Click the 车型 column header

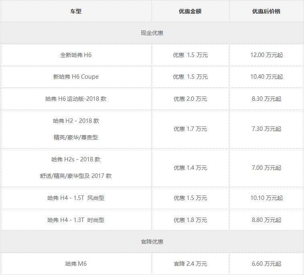(76, 11)
